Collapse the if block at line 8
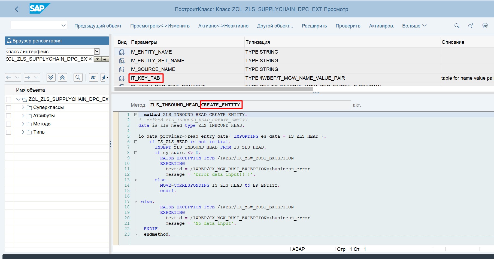The width and height of the screenshot is (494, 259). (x=136, y=153)
